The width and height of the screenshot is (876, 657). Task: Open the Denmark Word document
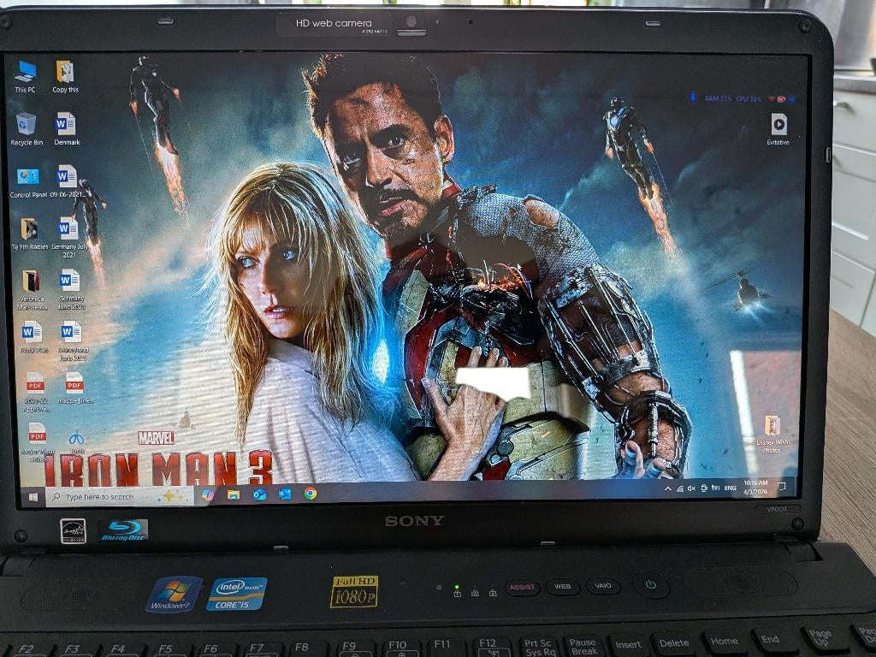click(67, 129)
